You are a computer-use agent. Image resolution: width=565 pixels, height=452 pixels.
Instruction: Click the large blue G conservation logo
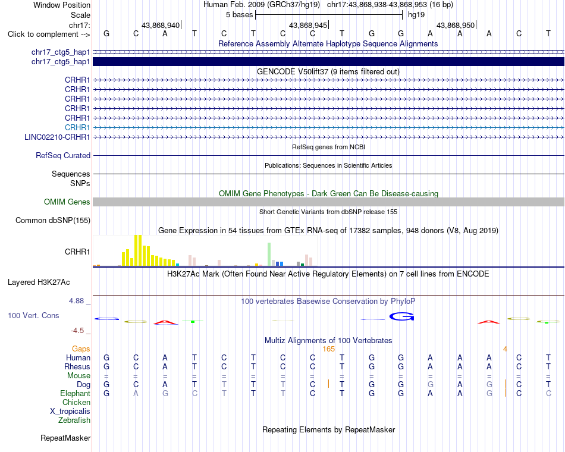point(402,316)
